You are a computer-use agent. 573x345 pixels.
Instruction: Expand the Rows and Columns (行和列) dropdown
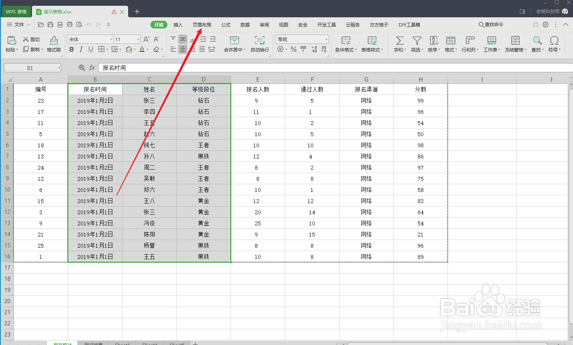(x=478, y=50)
